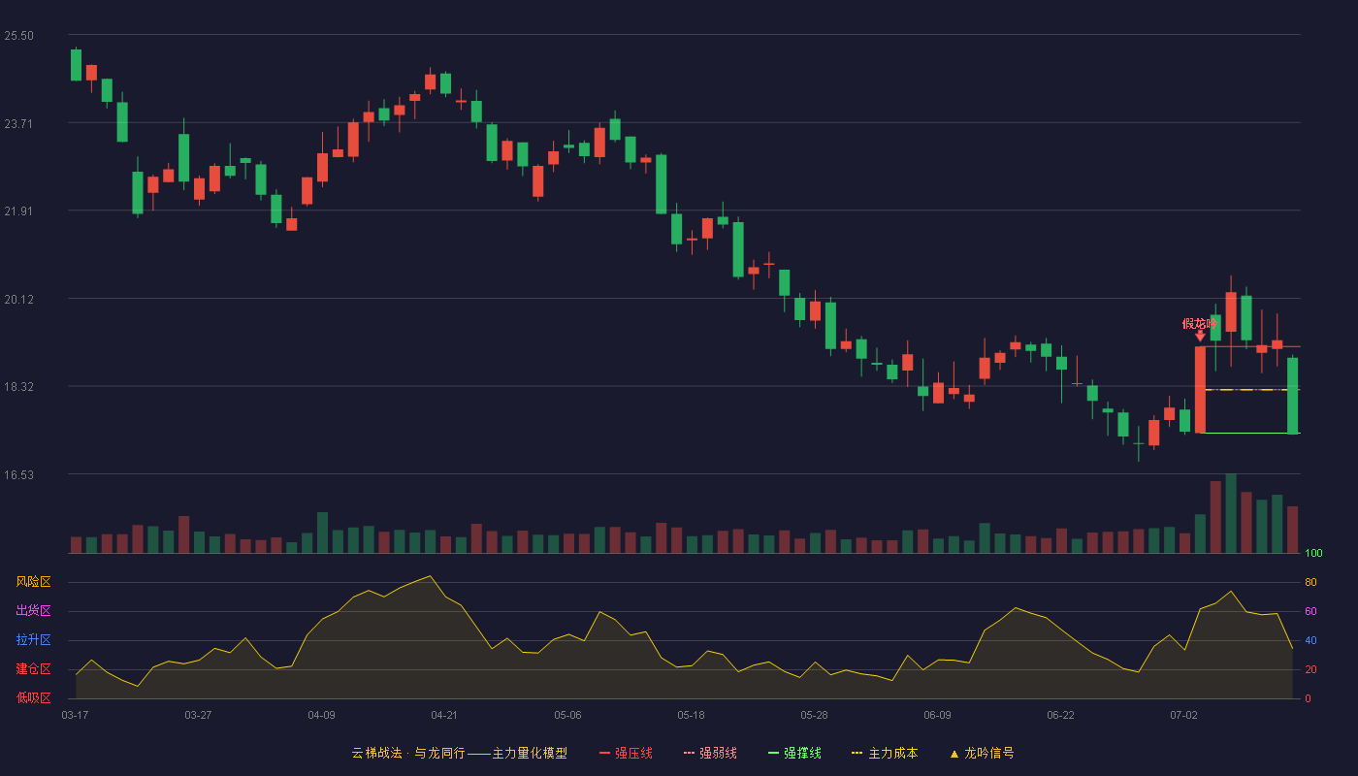This screenshot has height=776, width=1358.
Task: Click the last green candle on the right
Action: pos(1293,396)
